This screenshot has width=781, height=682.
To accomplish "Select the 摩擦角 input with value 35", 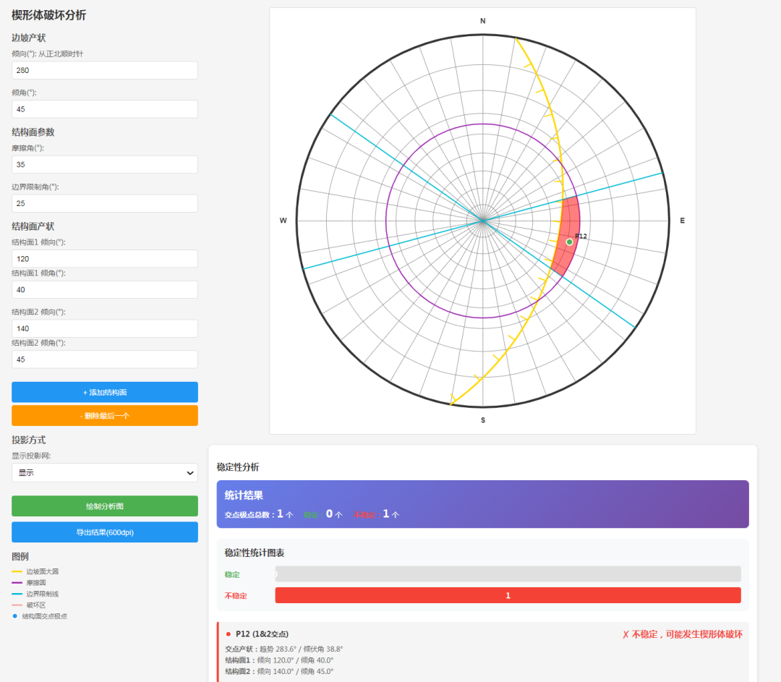I will point(105,165).
